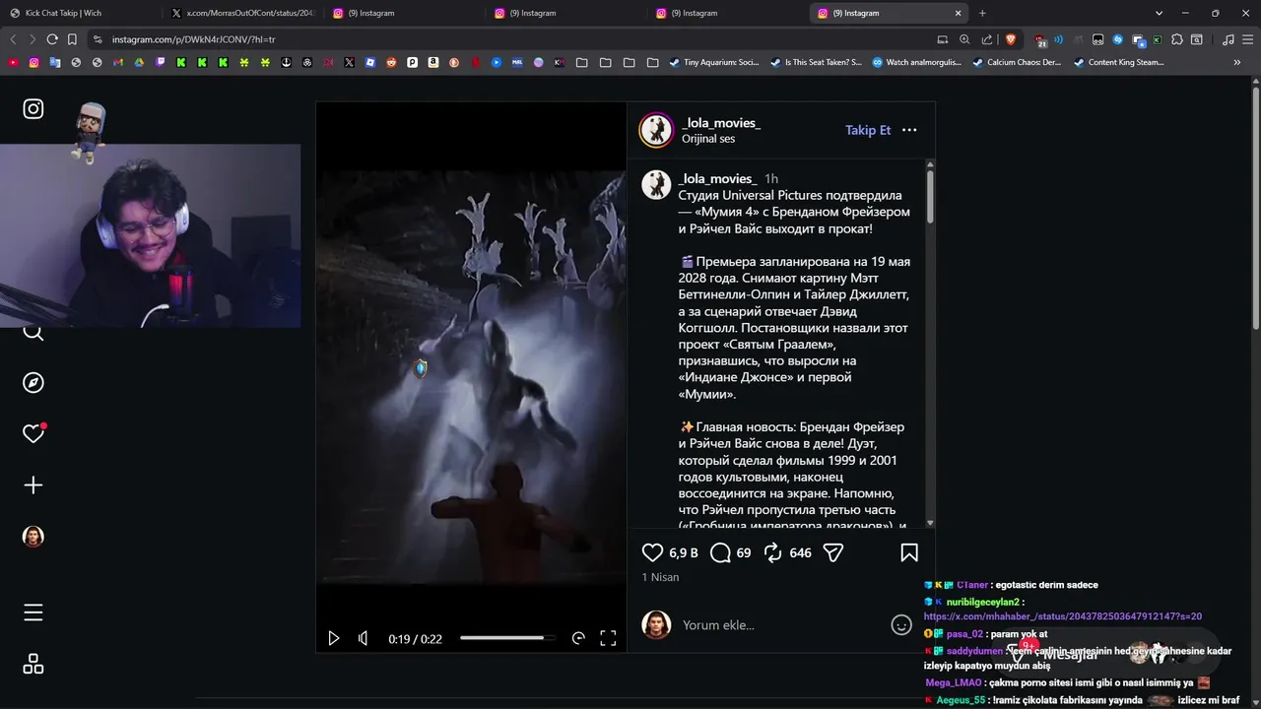The height and width of the screenshot is (709, 1261).
Task: Open the Instagram hamburger More menu
Action: tap(33, 612)
